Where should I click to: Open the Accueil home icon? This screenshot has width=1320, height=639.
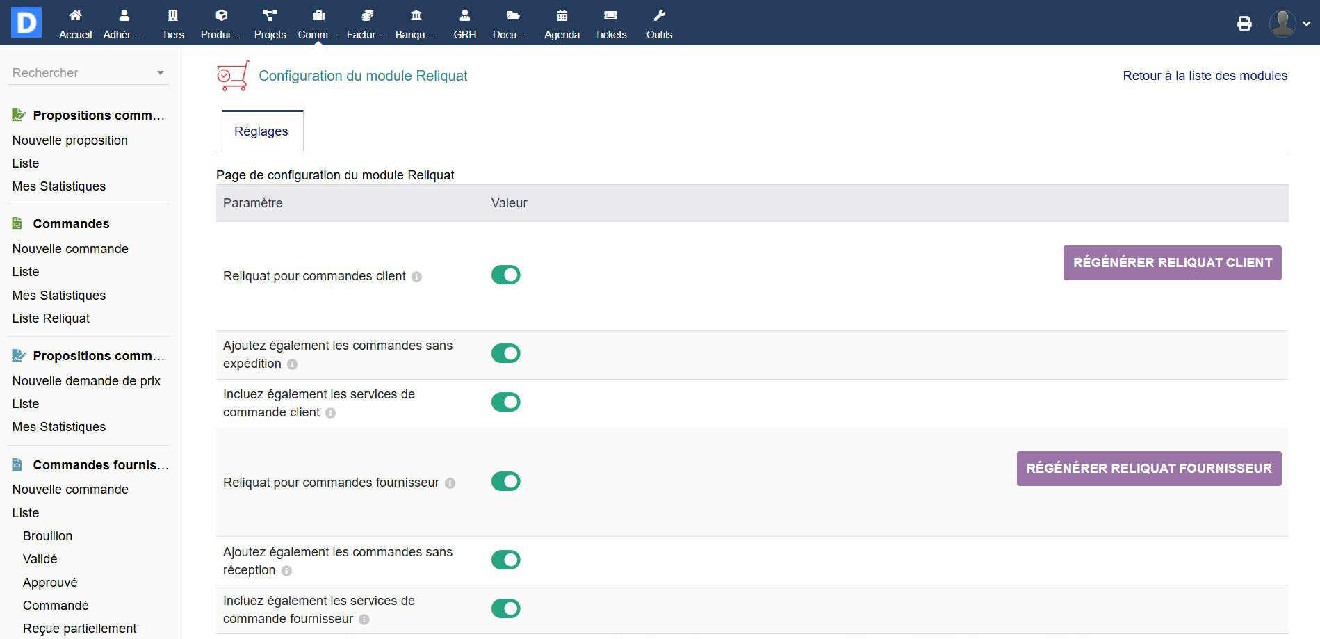(x=75, y=16)
